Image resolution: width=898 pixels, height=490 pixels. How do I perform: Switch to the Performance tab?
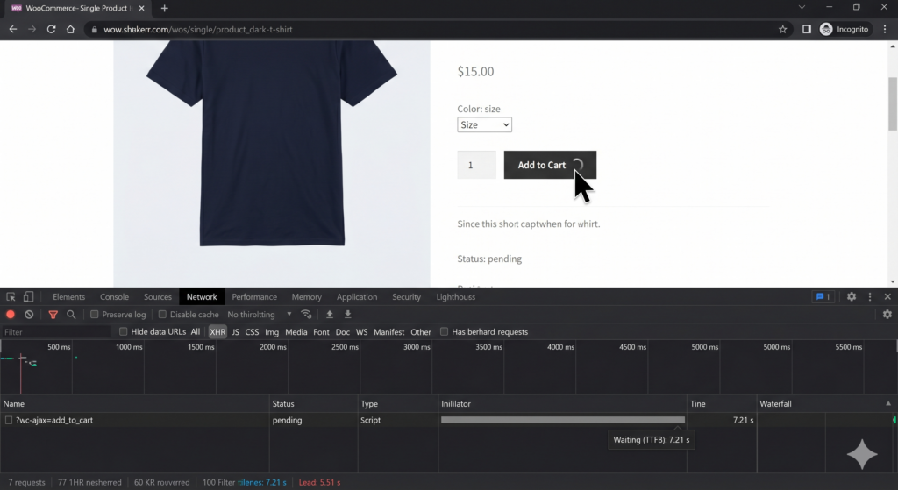pos(254,296)
